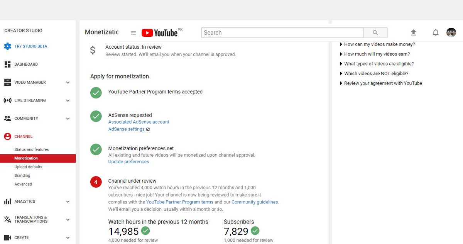Expand 'What types of videos are eligible?'

click(x=377, y=64)
